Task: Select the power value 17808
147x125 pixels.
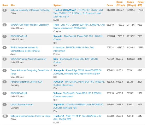Action: pyautogui.click(x=140, y=10)
